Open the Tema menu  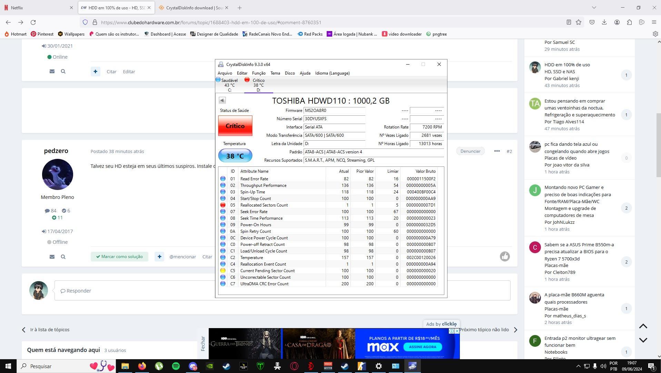[x=275, y=73]
